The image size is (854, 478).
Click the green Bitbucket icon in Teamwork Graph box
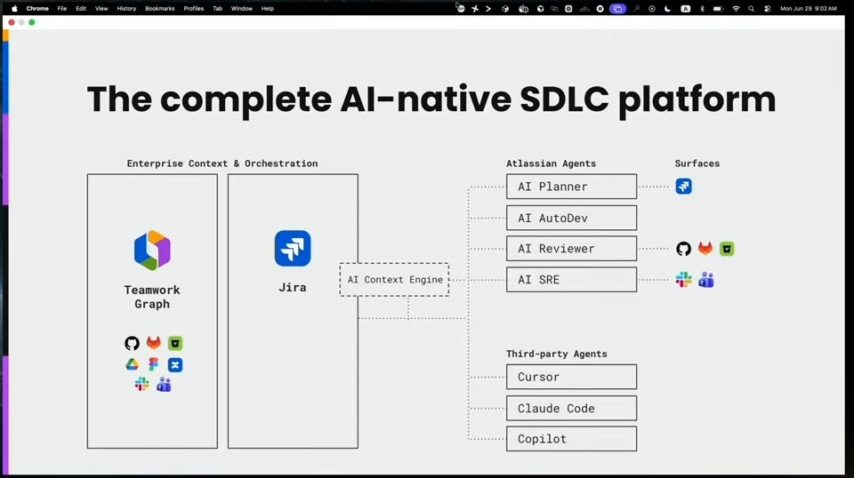tap(175, 343)
